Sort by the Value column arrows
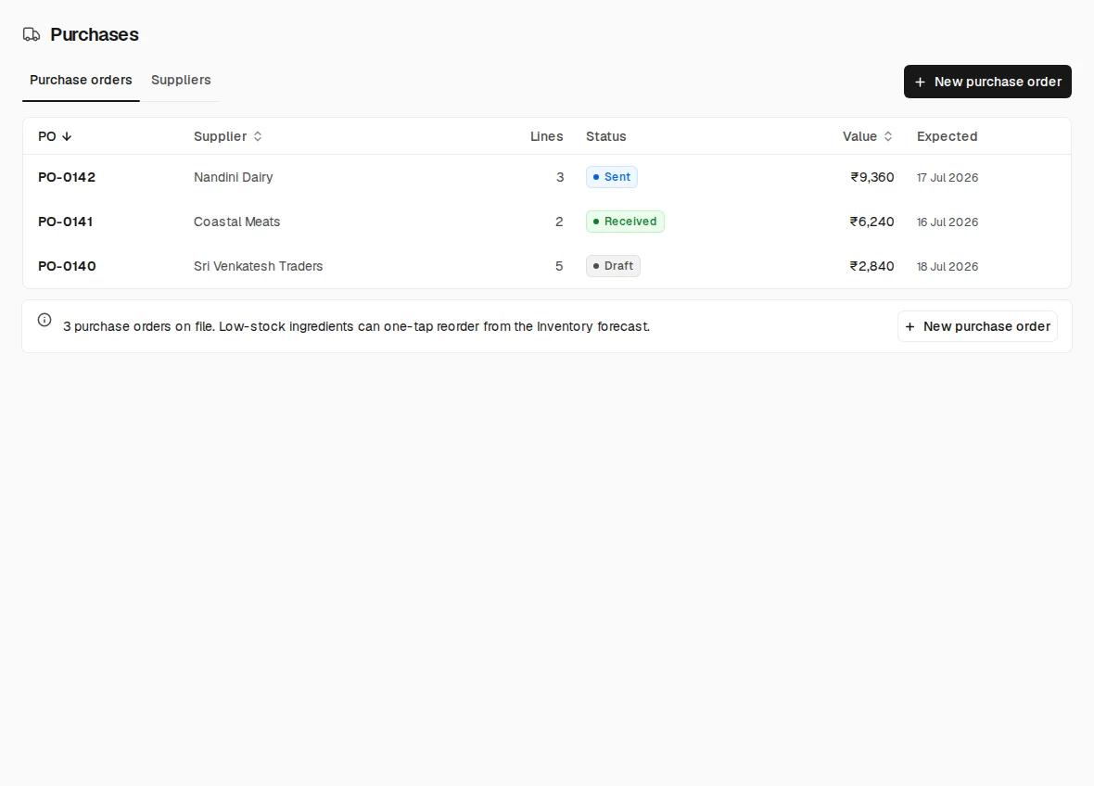The height and width of the screenshot is (786, 1094). tap(888, 136)
